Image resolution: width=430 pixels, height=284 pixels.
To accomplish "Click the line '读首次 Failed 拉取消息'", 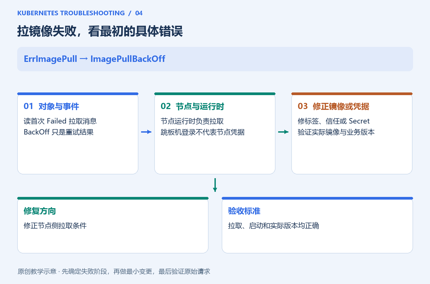I will point(60,121).
